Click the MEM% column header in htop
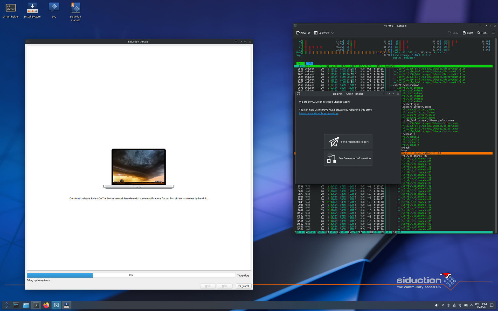 (369, 66)
